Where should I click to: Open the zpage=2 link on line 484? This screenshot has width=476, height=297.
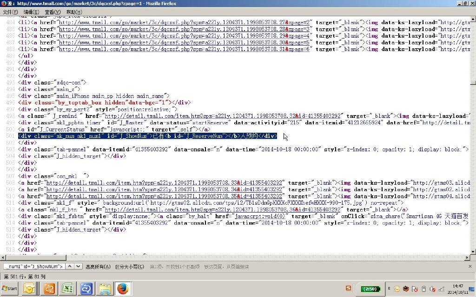[x=184, y=22]
